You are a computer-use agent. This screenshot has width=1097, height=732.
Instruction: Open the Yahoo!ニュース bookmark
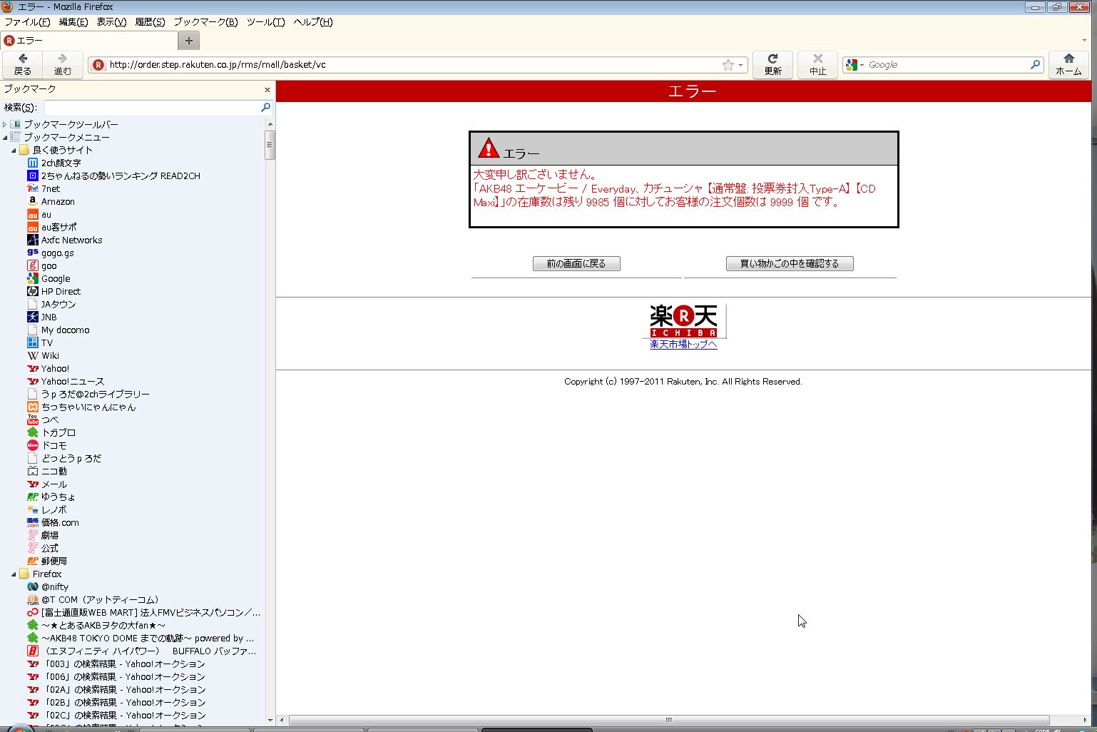point(66,382)
